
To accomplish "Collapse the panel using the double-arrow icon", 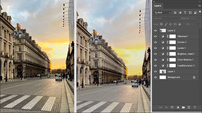I will (200, 1).
